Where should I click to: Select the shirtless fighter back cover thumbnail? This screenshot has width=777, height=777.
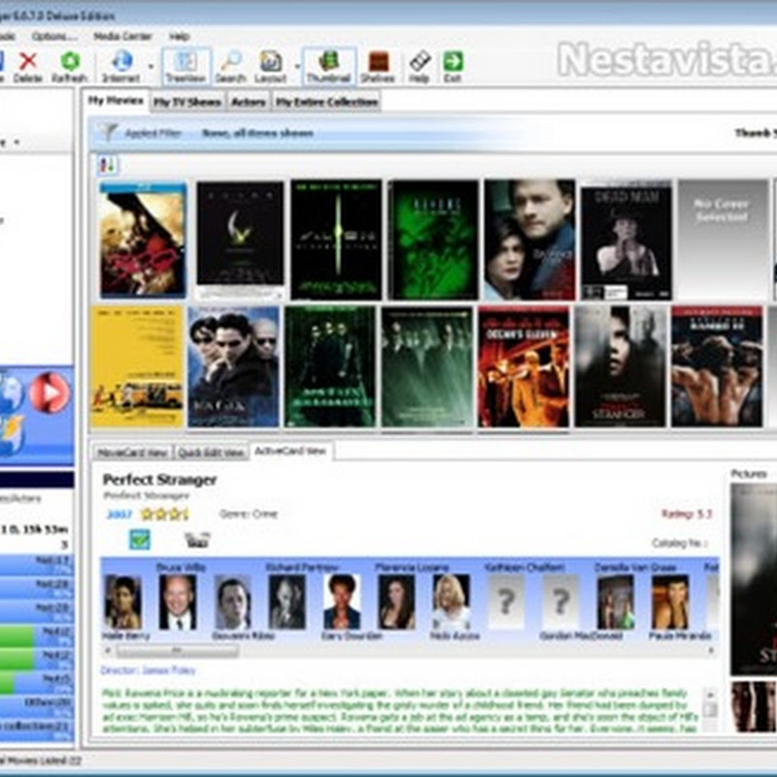(717, 367)
